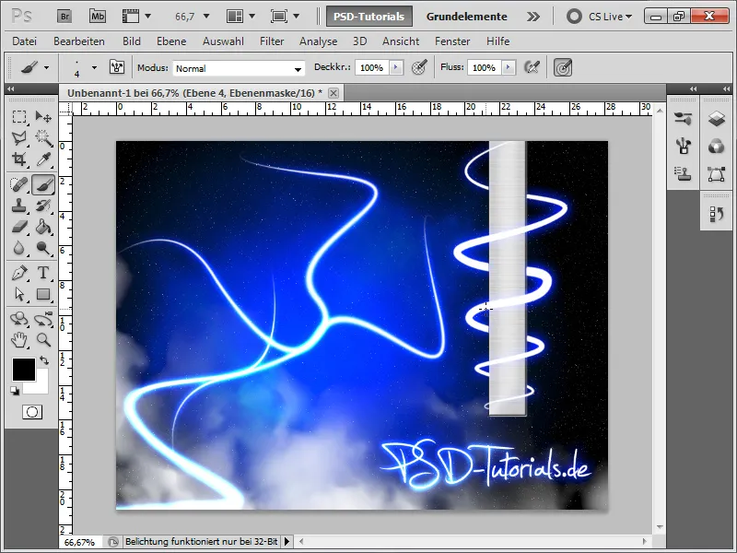
Task: Swap foreground and background colors
Action: pos(44,360)
